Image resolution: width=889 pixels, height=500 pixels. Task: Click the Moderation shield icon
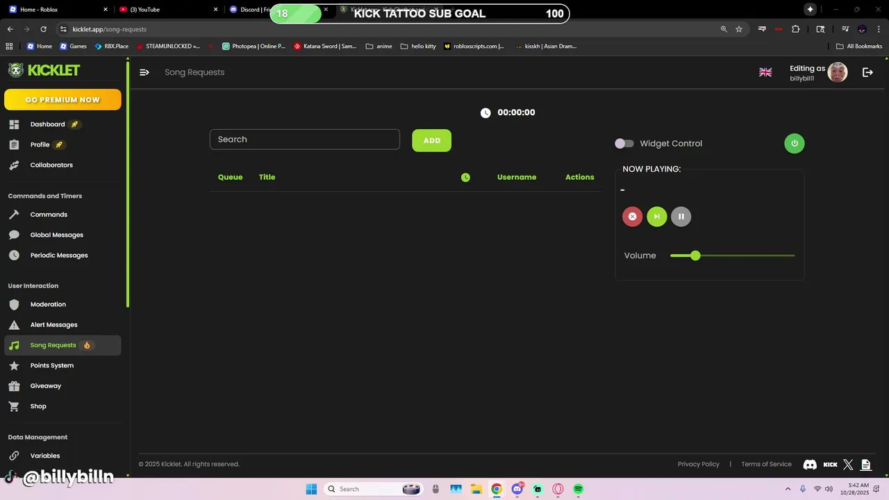[14, 304]
